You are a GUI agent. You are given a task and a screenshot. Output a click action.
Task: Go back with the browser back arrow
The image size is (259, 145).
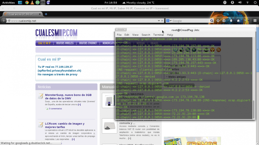4,20
